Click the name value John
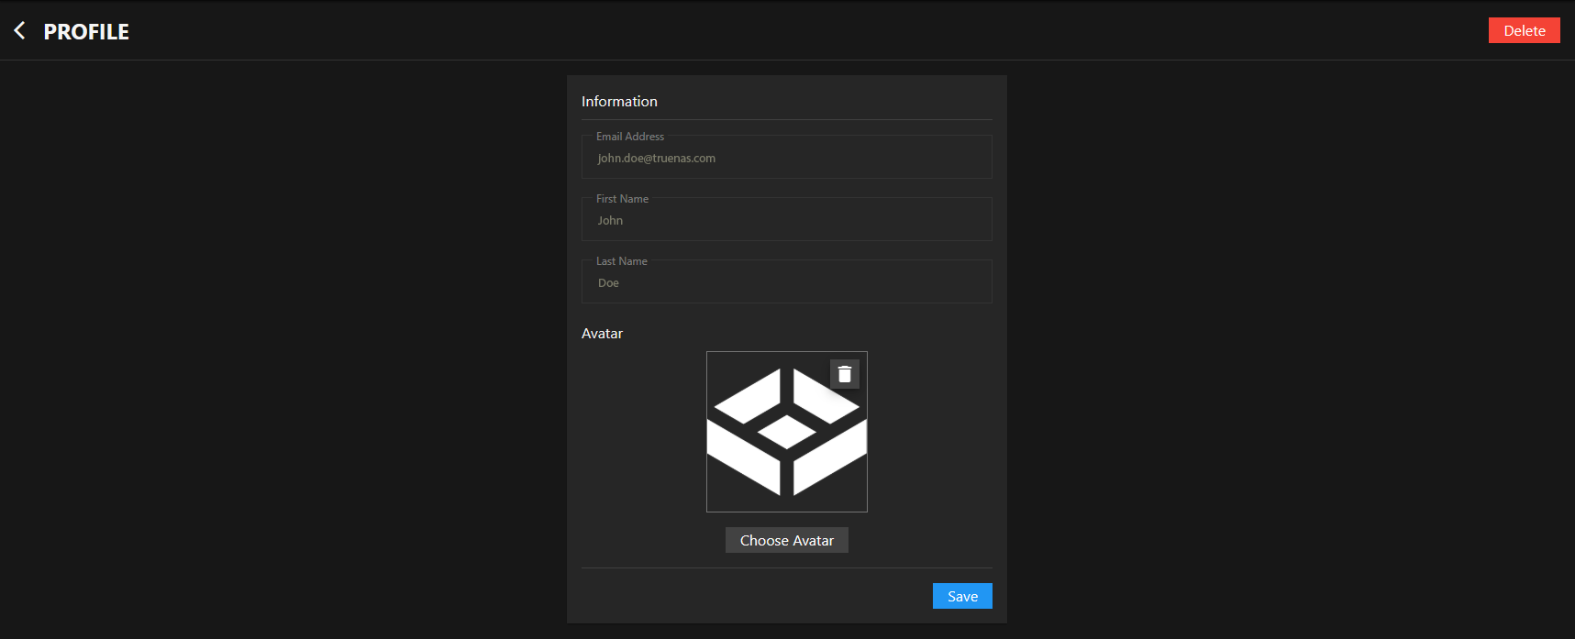This screenshot has height=639, width=1575. click(610, 221)
